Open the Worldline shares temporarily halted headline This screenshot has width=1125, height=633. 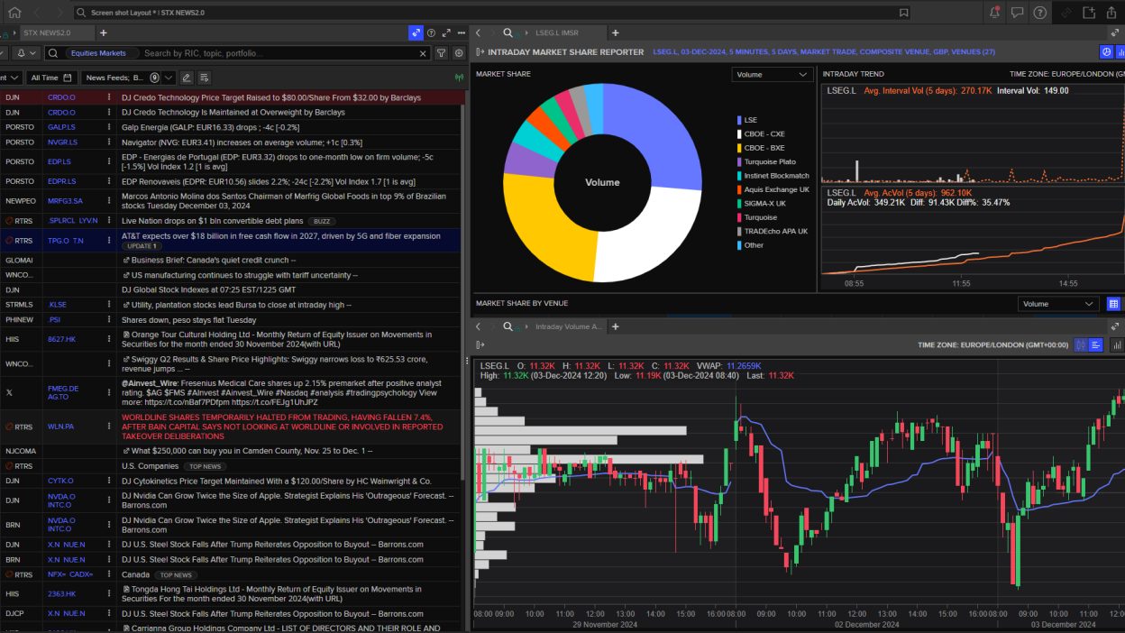pyautogui.click(x=281, y=427)
